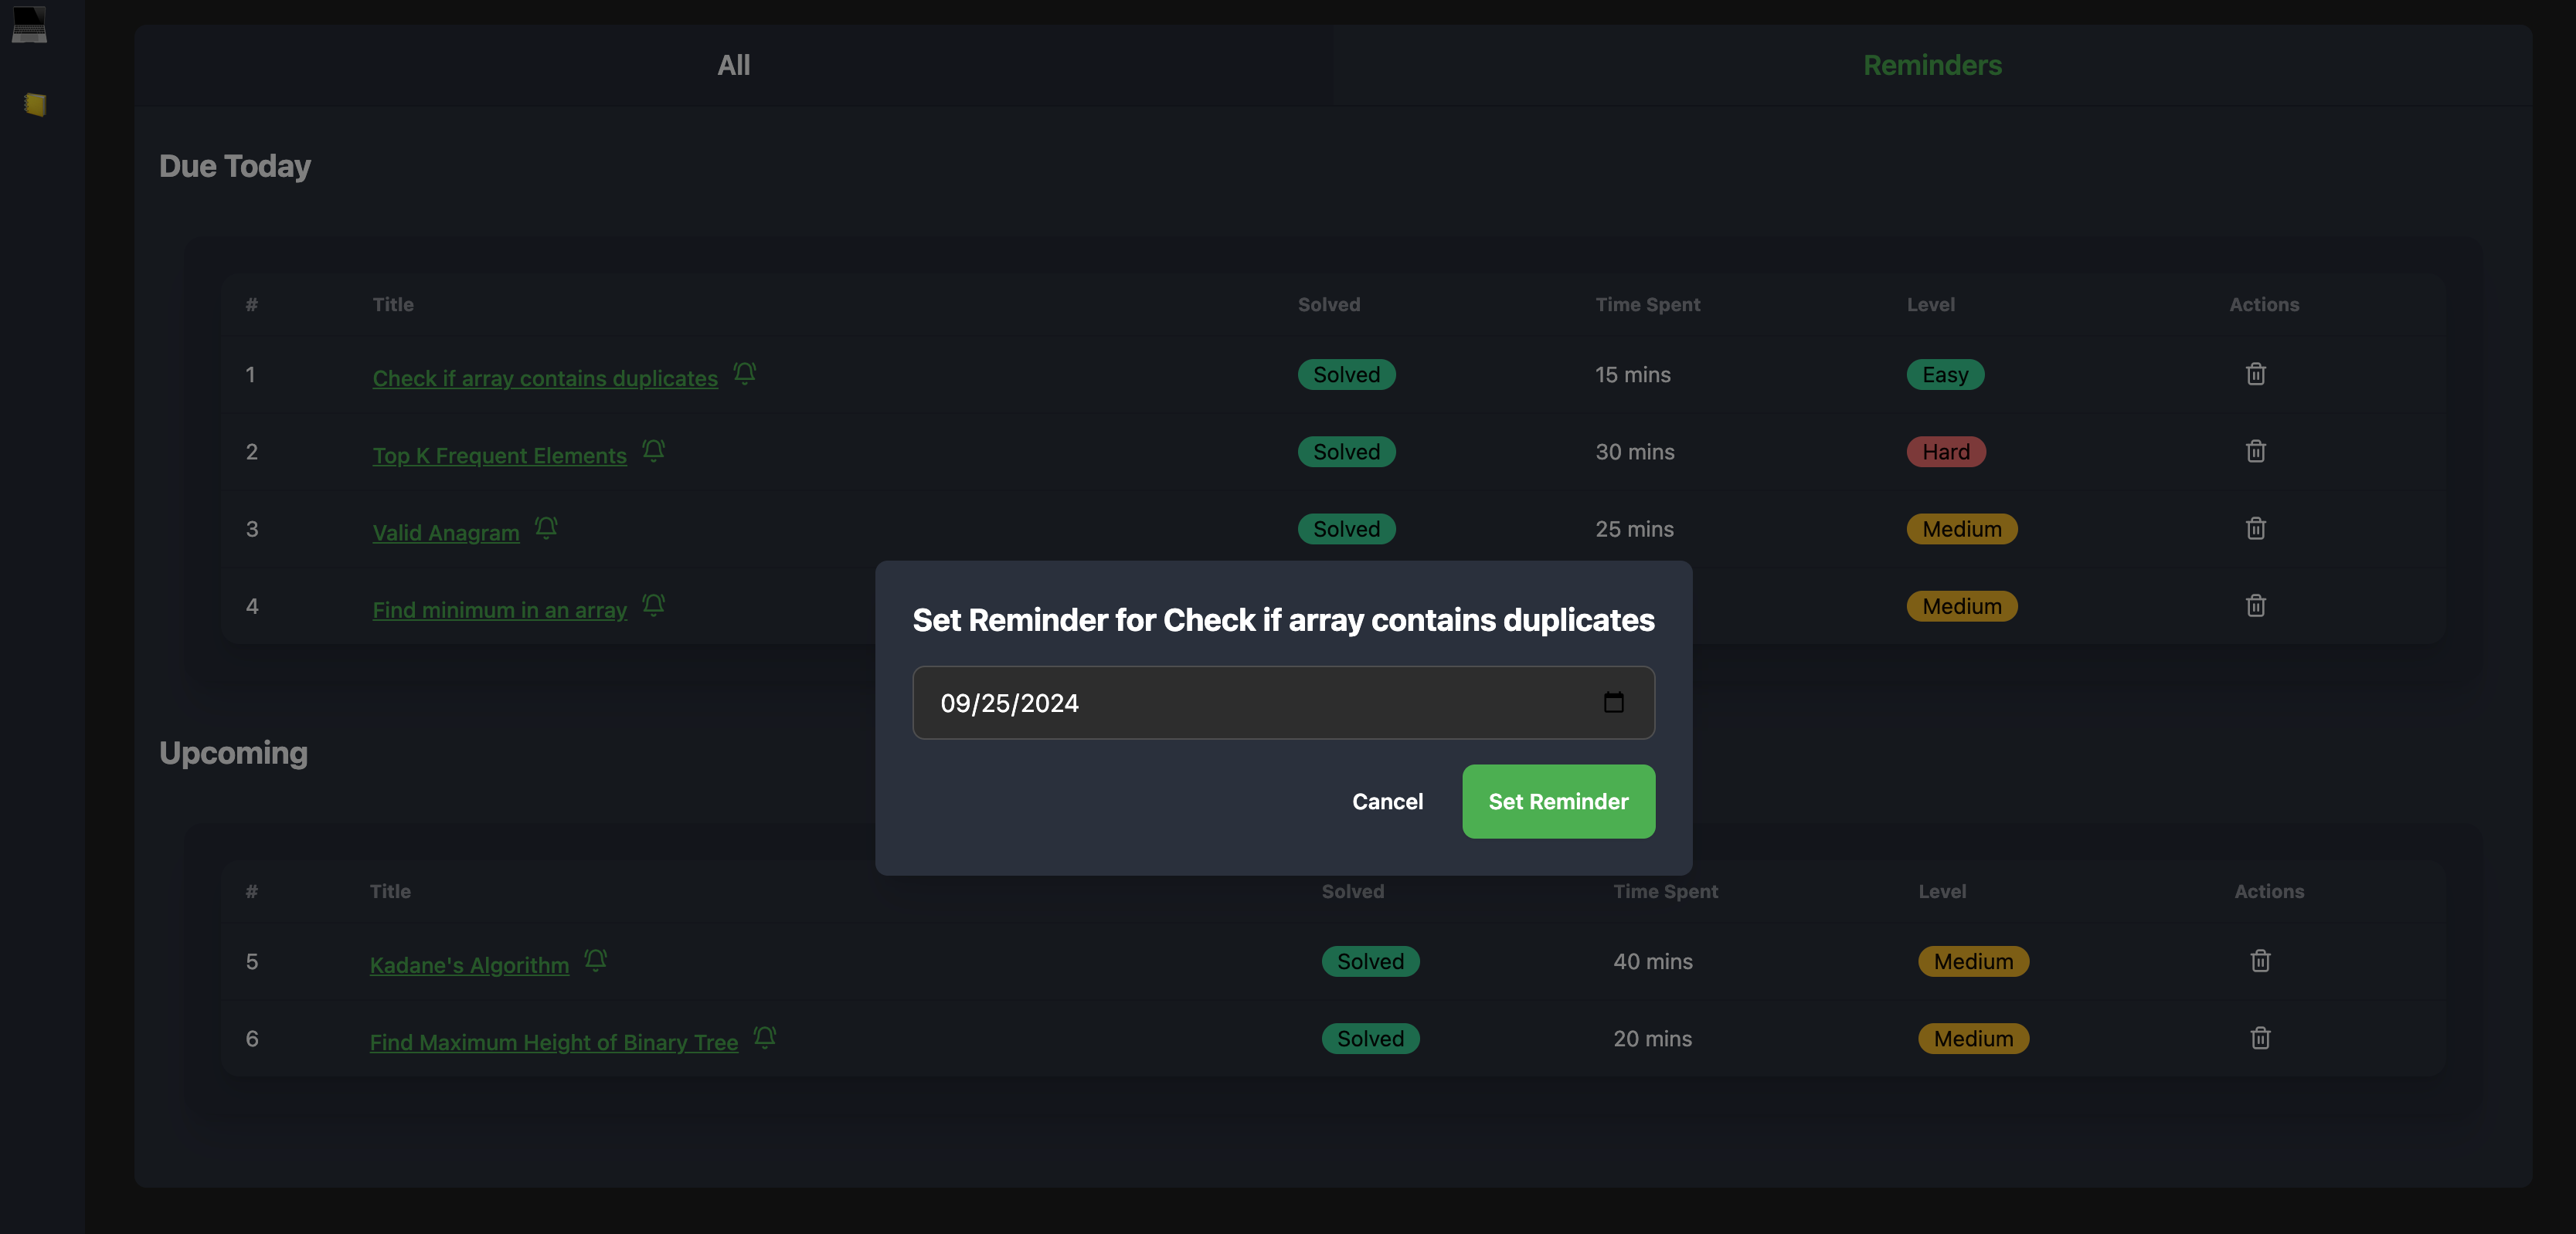Open Valid Anagram problem link
This screenshot has height=1234, width=2576.
446,533
